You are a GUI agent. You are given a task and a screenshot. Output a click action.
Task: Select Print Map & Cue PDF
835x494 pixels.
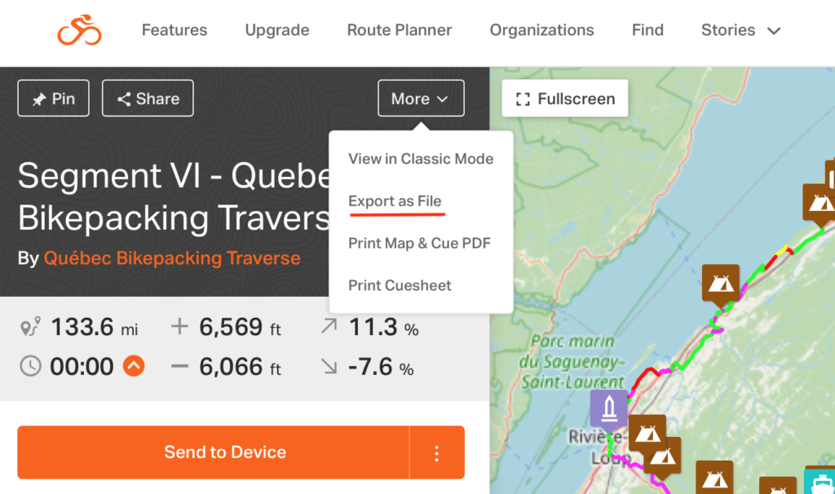[420, 243]
